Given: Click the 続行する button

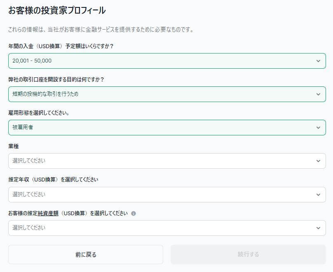Looking at the screenshot, I should pyautogui.click(x=248, y=254).
